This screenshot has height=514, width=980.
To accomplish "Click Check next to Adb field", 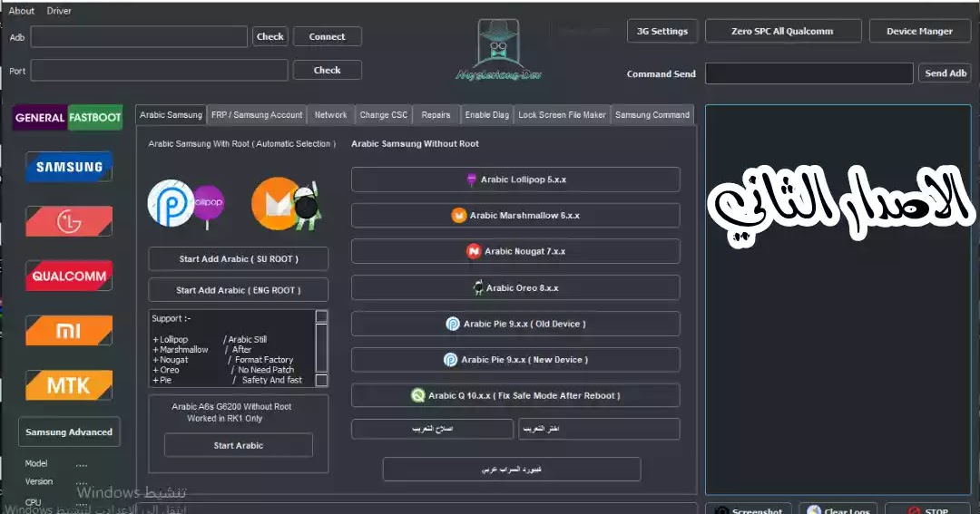I will click(x=270, y=36).
